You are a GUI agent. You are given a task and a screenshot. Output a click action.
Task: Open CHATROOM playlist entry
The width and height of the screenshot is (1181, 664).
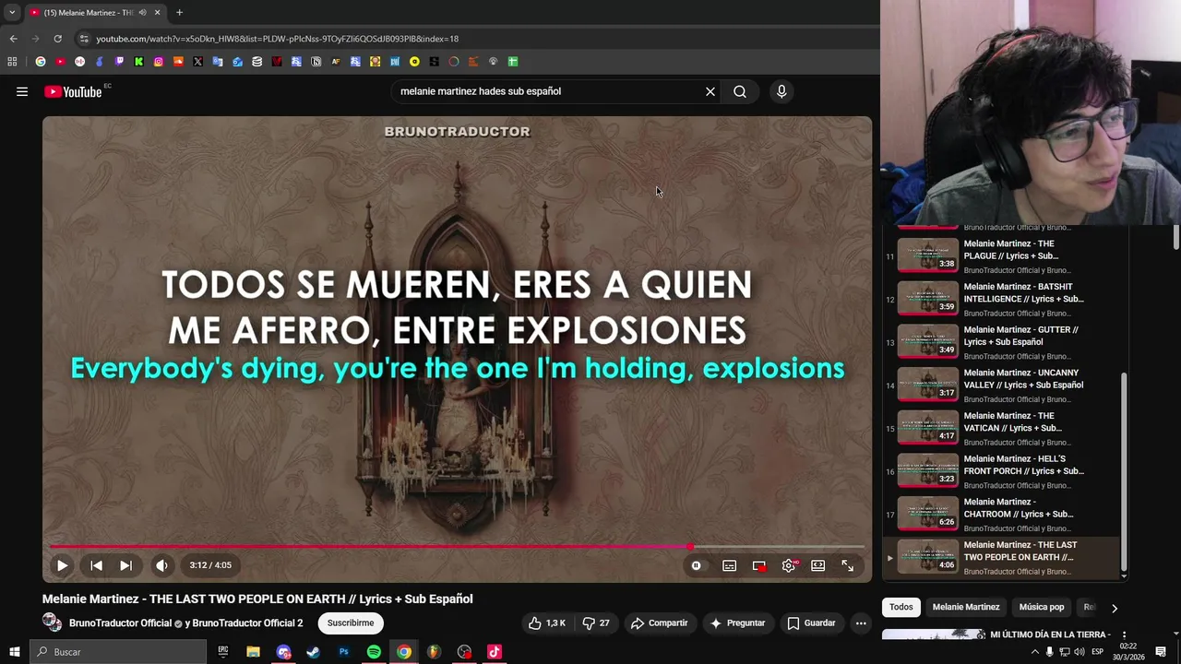[x=1001, y=515]
